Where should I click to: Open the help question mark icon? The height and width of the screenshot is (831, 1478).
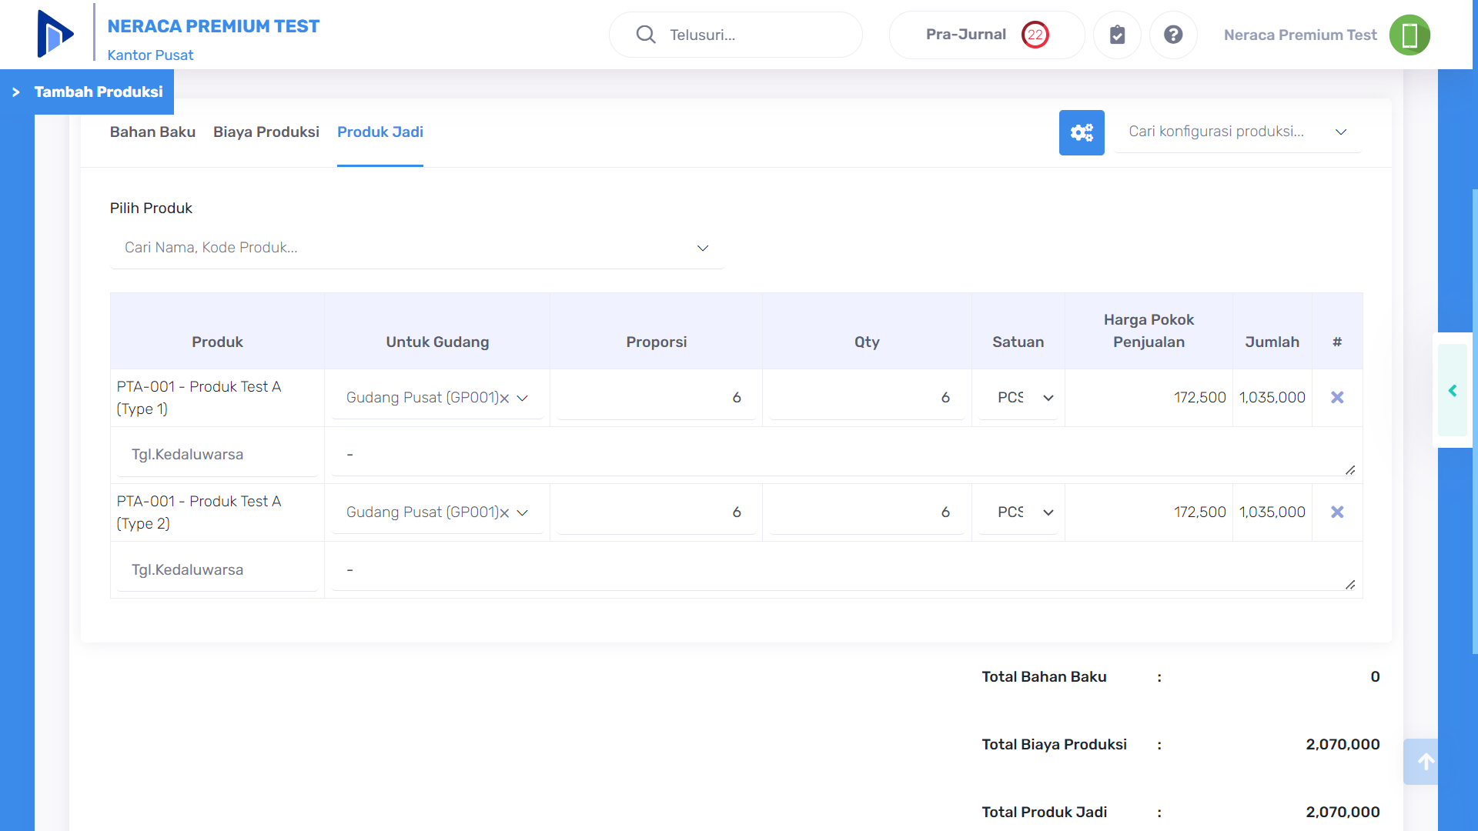click(x=1173, y=35)
